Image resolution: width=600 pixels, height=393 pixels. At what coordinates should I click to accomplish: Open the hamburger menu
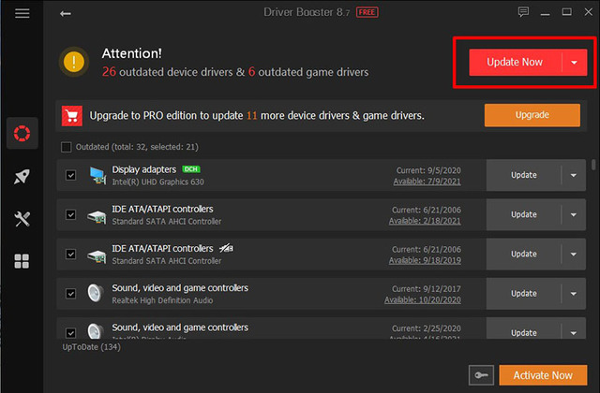click(22, 13)
